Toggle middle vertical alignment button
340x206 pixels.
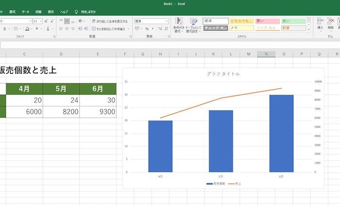click(x=67, y=21)
